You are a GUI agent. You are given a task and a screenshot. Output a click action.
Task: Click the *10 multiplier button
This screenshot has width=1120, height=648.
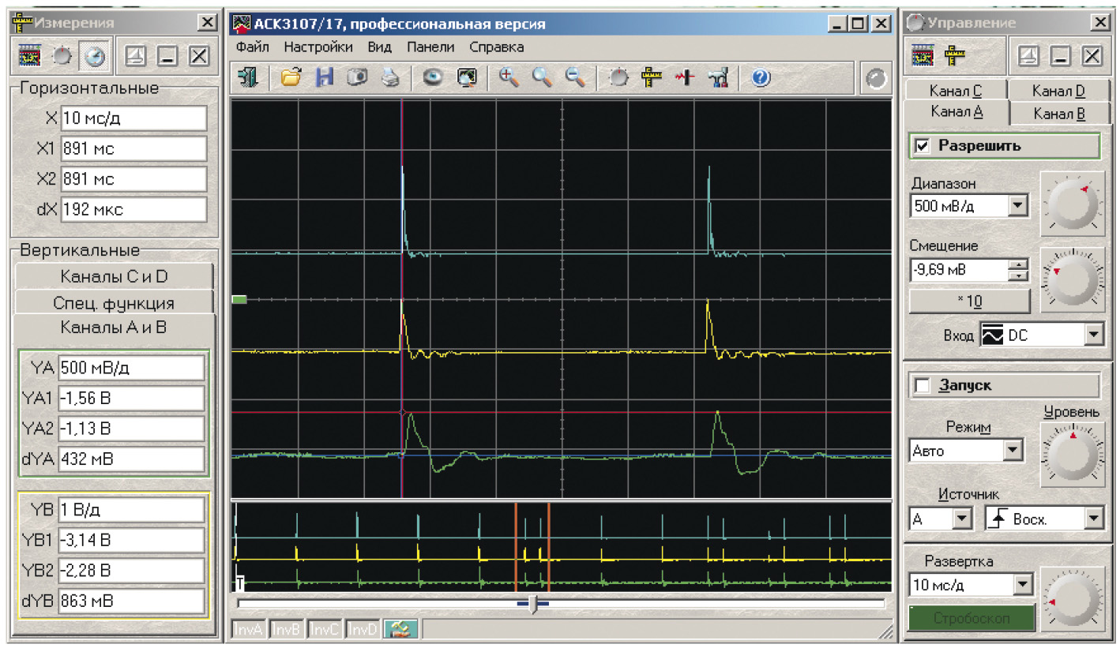(969, 302)
